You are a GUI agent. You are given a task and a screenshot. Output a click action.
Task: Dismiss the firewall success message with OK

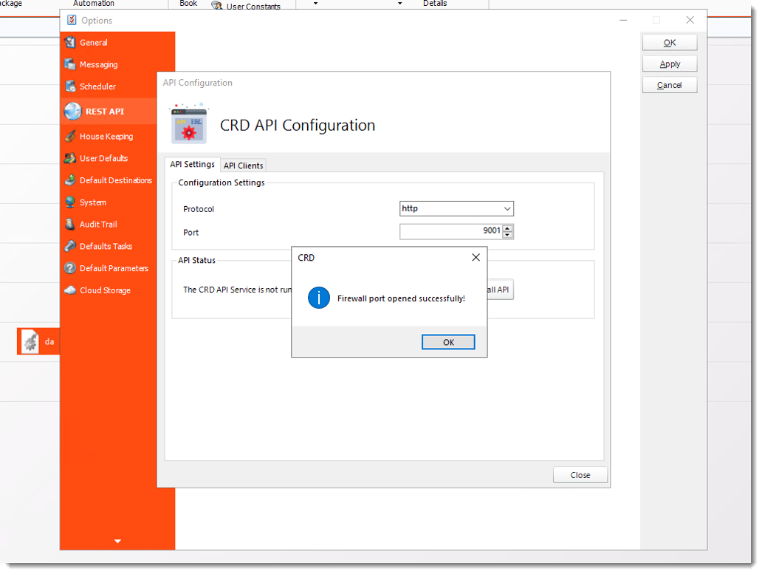[x=448, y=341]
